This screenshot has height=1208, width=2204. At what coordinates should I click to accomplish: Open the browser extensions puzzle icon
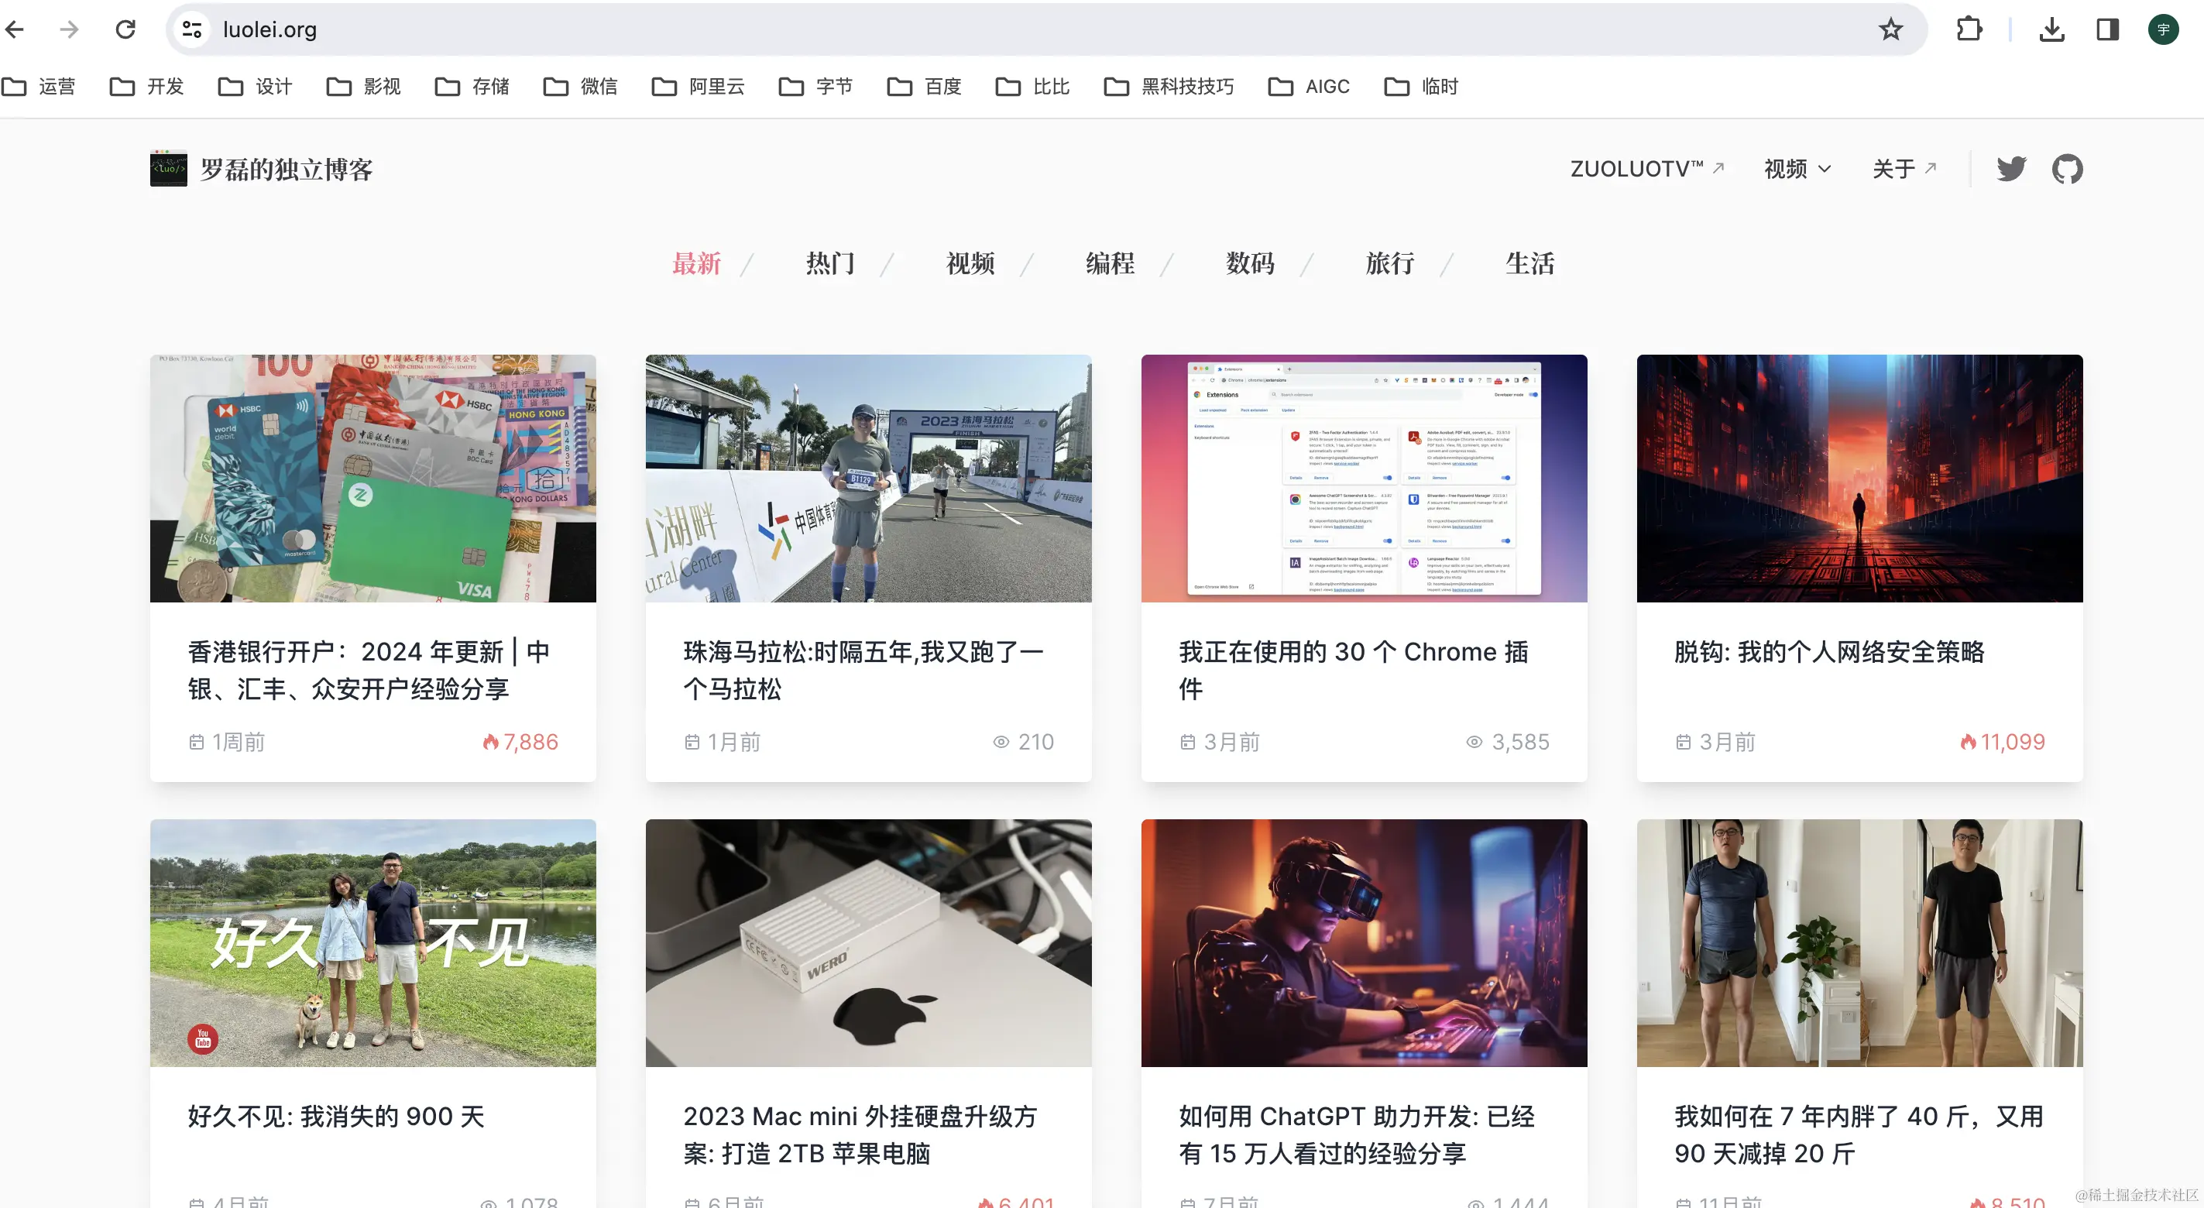click(1969, 30)
